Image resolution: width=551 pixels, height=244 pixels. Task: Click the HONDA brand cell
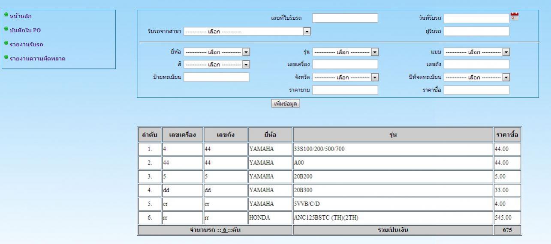click(270, 218)
